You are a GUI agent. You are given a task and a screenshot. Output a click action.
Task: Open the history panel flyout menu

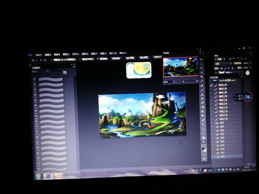point(242,77)
